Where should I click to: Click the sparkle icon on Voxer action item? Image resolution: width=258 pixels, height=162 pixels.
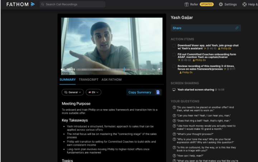[205, 48]
